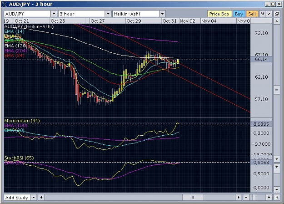Click horizontal zoom out minus button

(x=246, y=197)
